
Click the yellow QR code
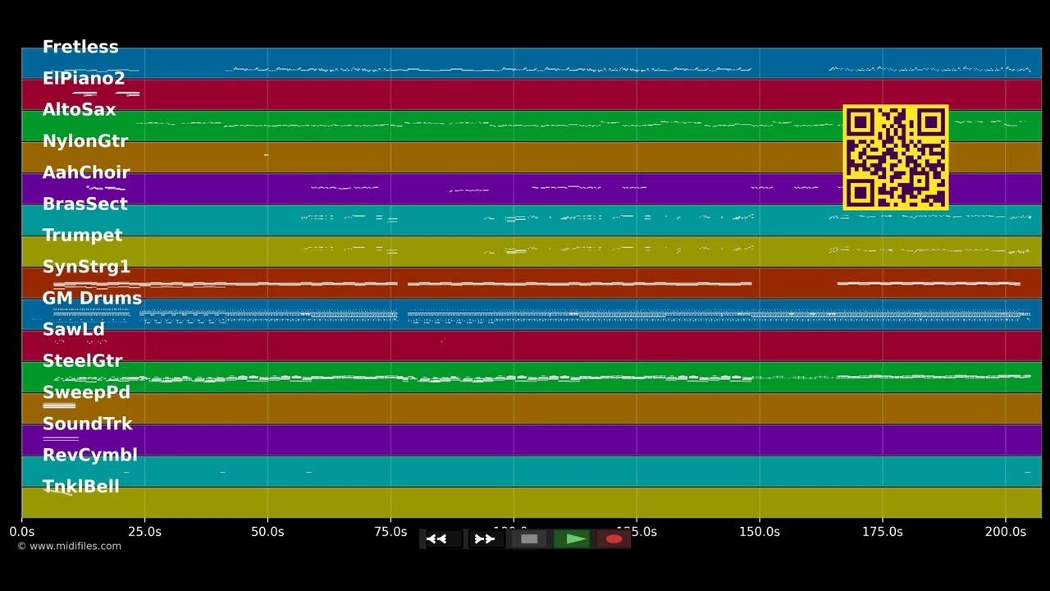896,158
